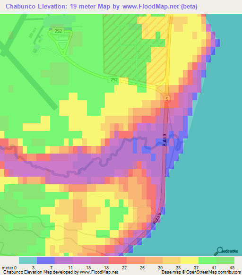Viewport: 242px width, 275px height.
Task: Click the legend value 18
Action: coord(106,268)
